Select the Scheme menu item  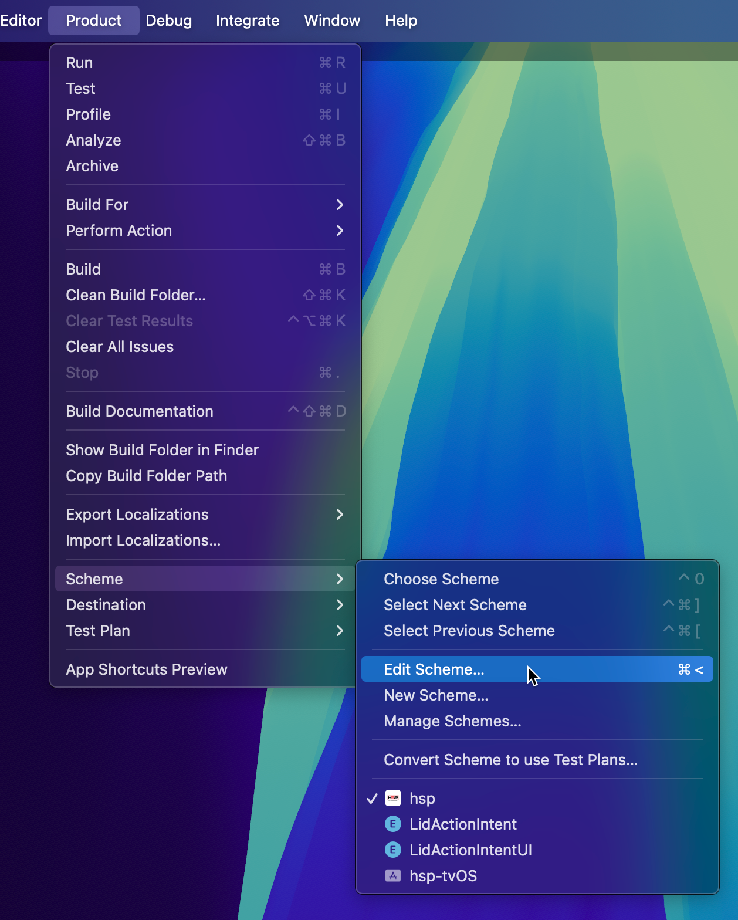pyautogui.click(x=205, y=579)
